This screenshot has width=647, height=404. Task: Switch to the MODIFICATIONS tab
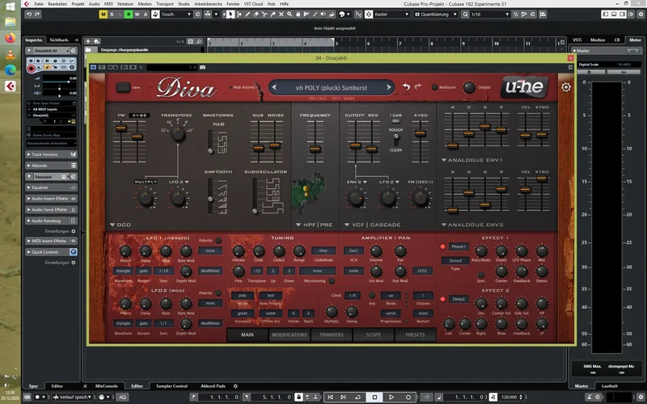pyautogui.click(x=289, y=334)
